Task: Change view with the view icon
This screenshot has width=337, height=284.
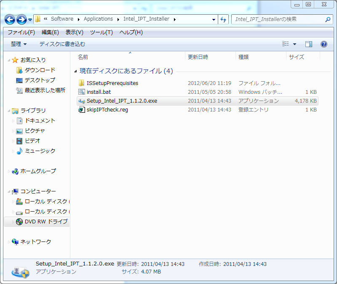Action: click(286, 44)
